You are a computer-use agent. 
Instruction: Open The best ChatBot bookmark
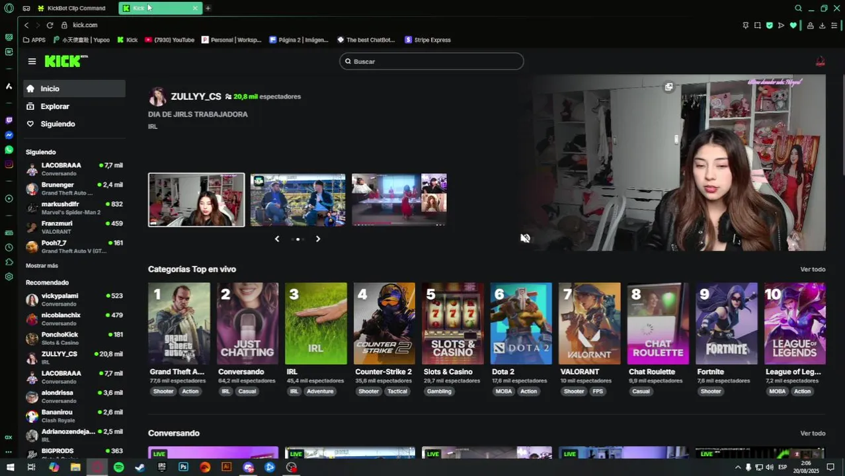click(366, 40)
